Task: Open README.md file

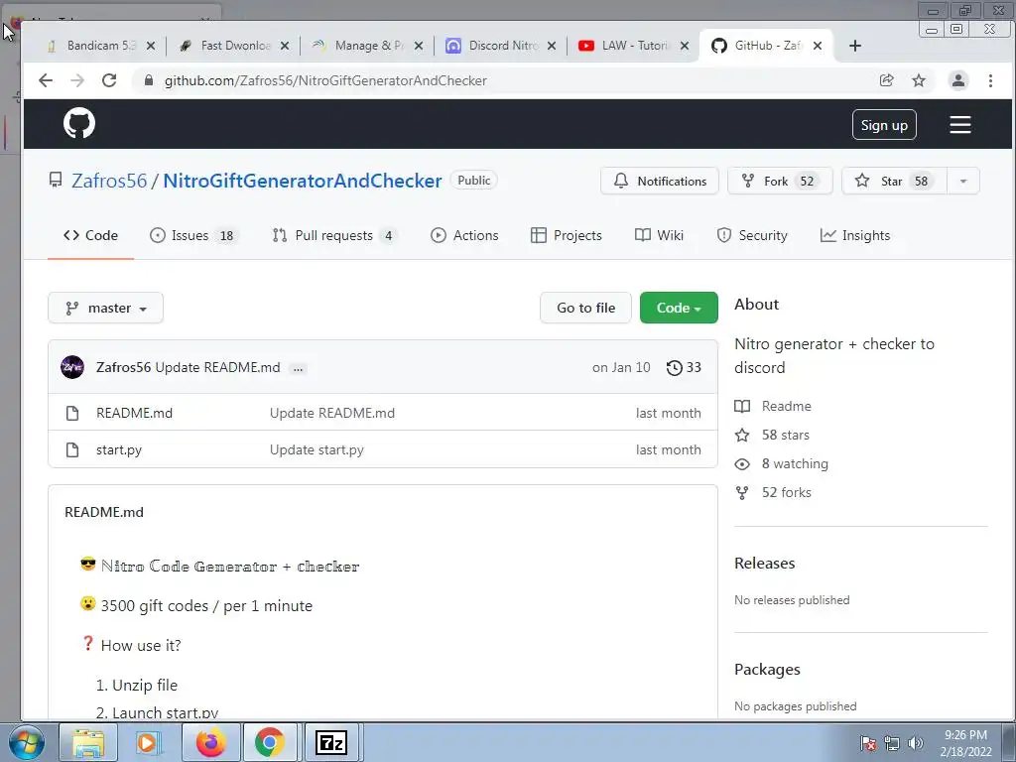Action: pos(134,413)
